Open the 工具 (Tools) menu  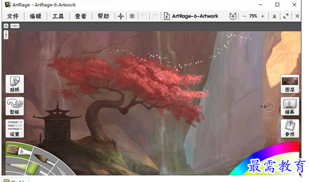[58, 16]
